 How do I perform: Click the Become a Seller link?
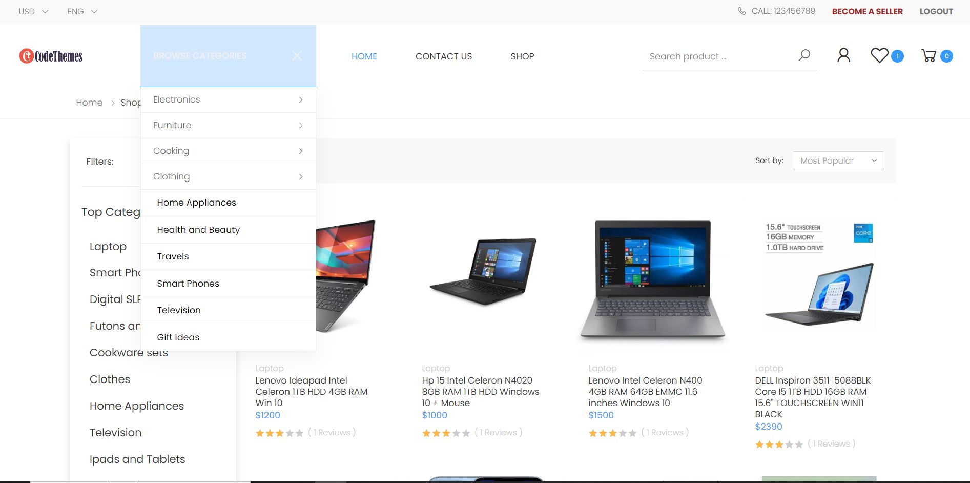(867, 11)
